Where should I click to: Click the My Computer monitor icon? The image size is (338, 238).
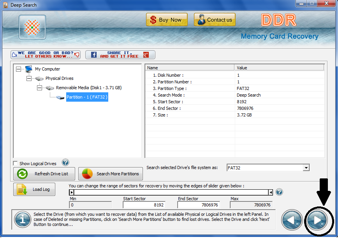pos(28,69)
